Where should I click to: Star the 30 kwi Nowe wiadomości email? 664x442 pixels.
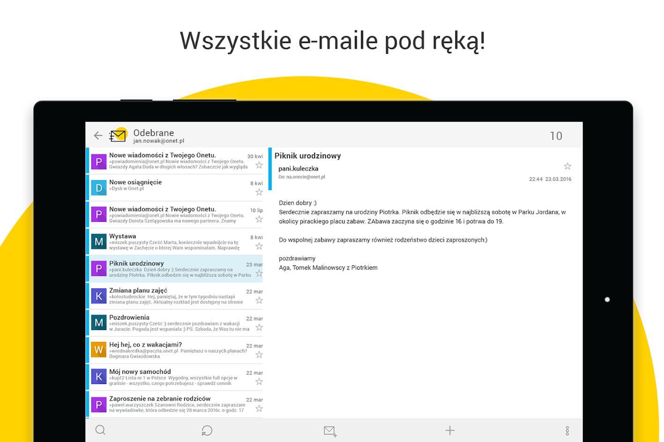(259, 165)
